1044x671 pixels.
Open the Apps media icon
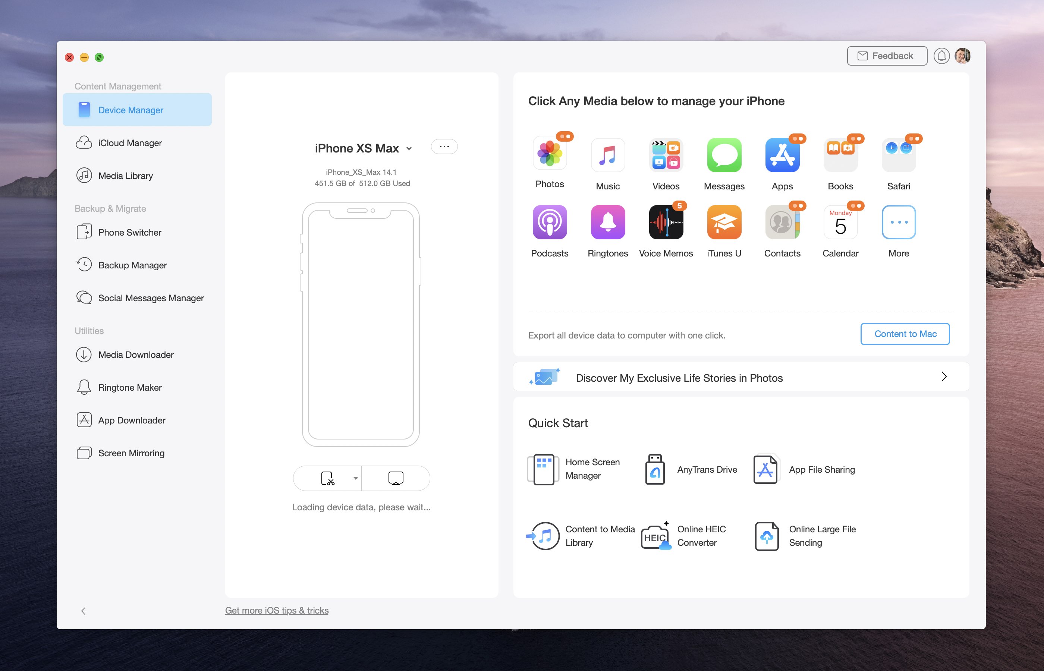click(x=782, y=155)
